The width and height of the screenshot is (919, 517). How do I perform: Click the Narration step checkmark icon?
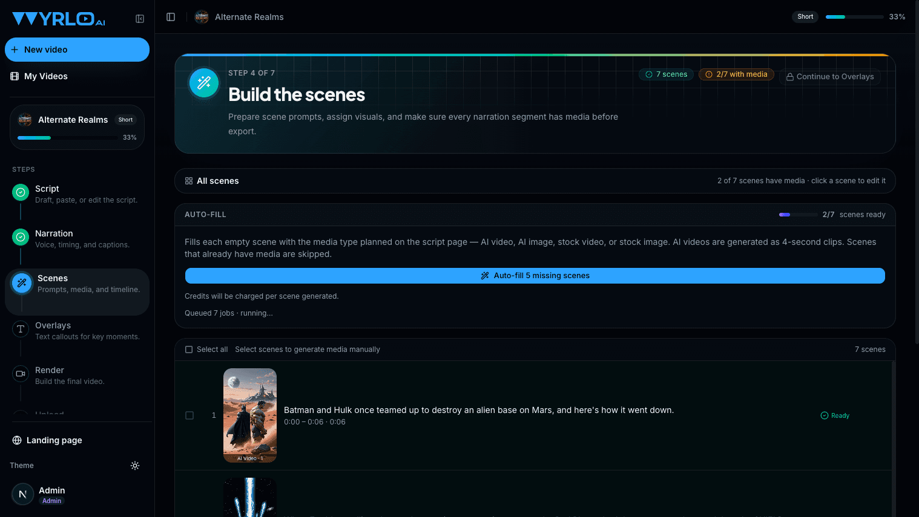pos(21,237)
